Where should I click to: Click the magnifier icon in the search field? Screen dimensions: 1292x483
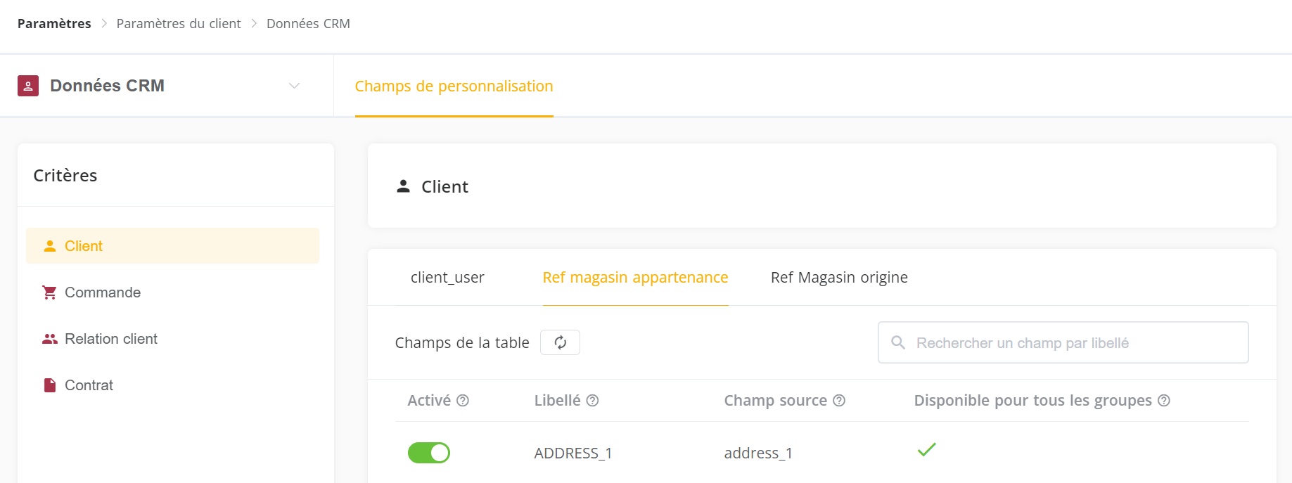(898, 342)
